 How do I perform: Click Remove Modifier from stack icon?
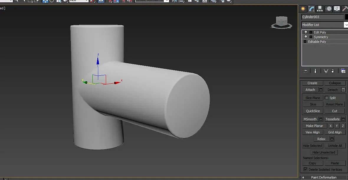click(x=333, y=71)
